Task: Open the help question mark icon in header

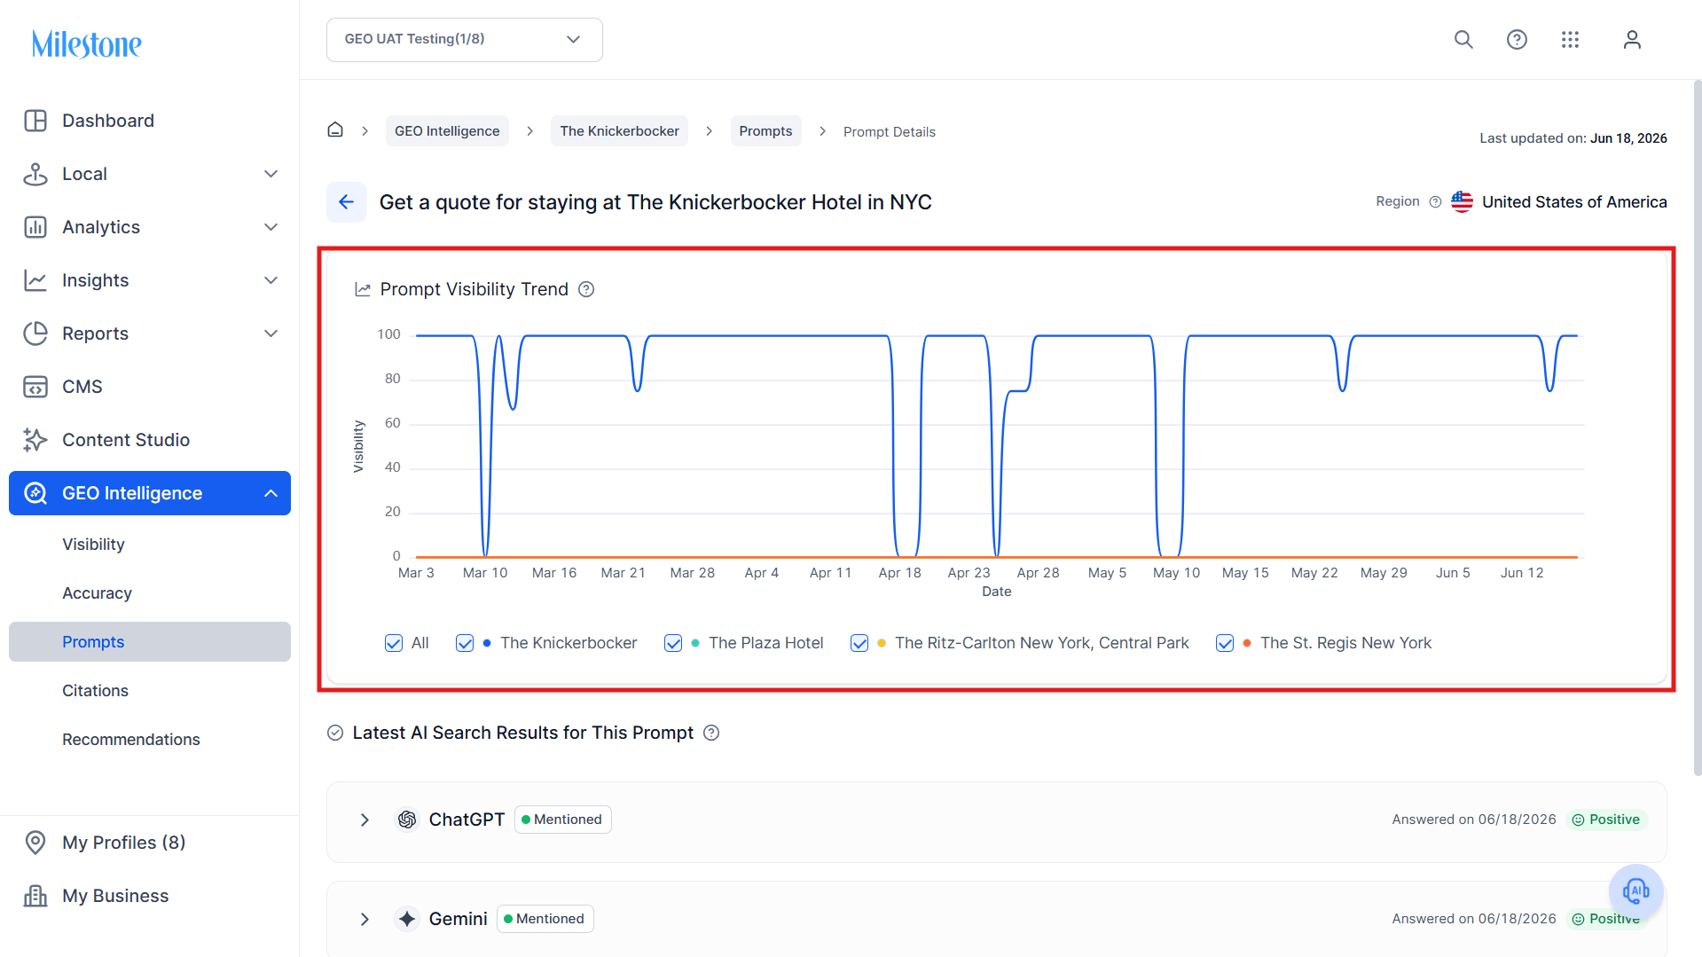Action: 1517,39
